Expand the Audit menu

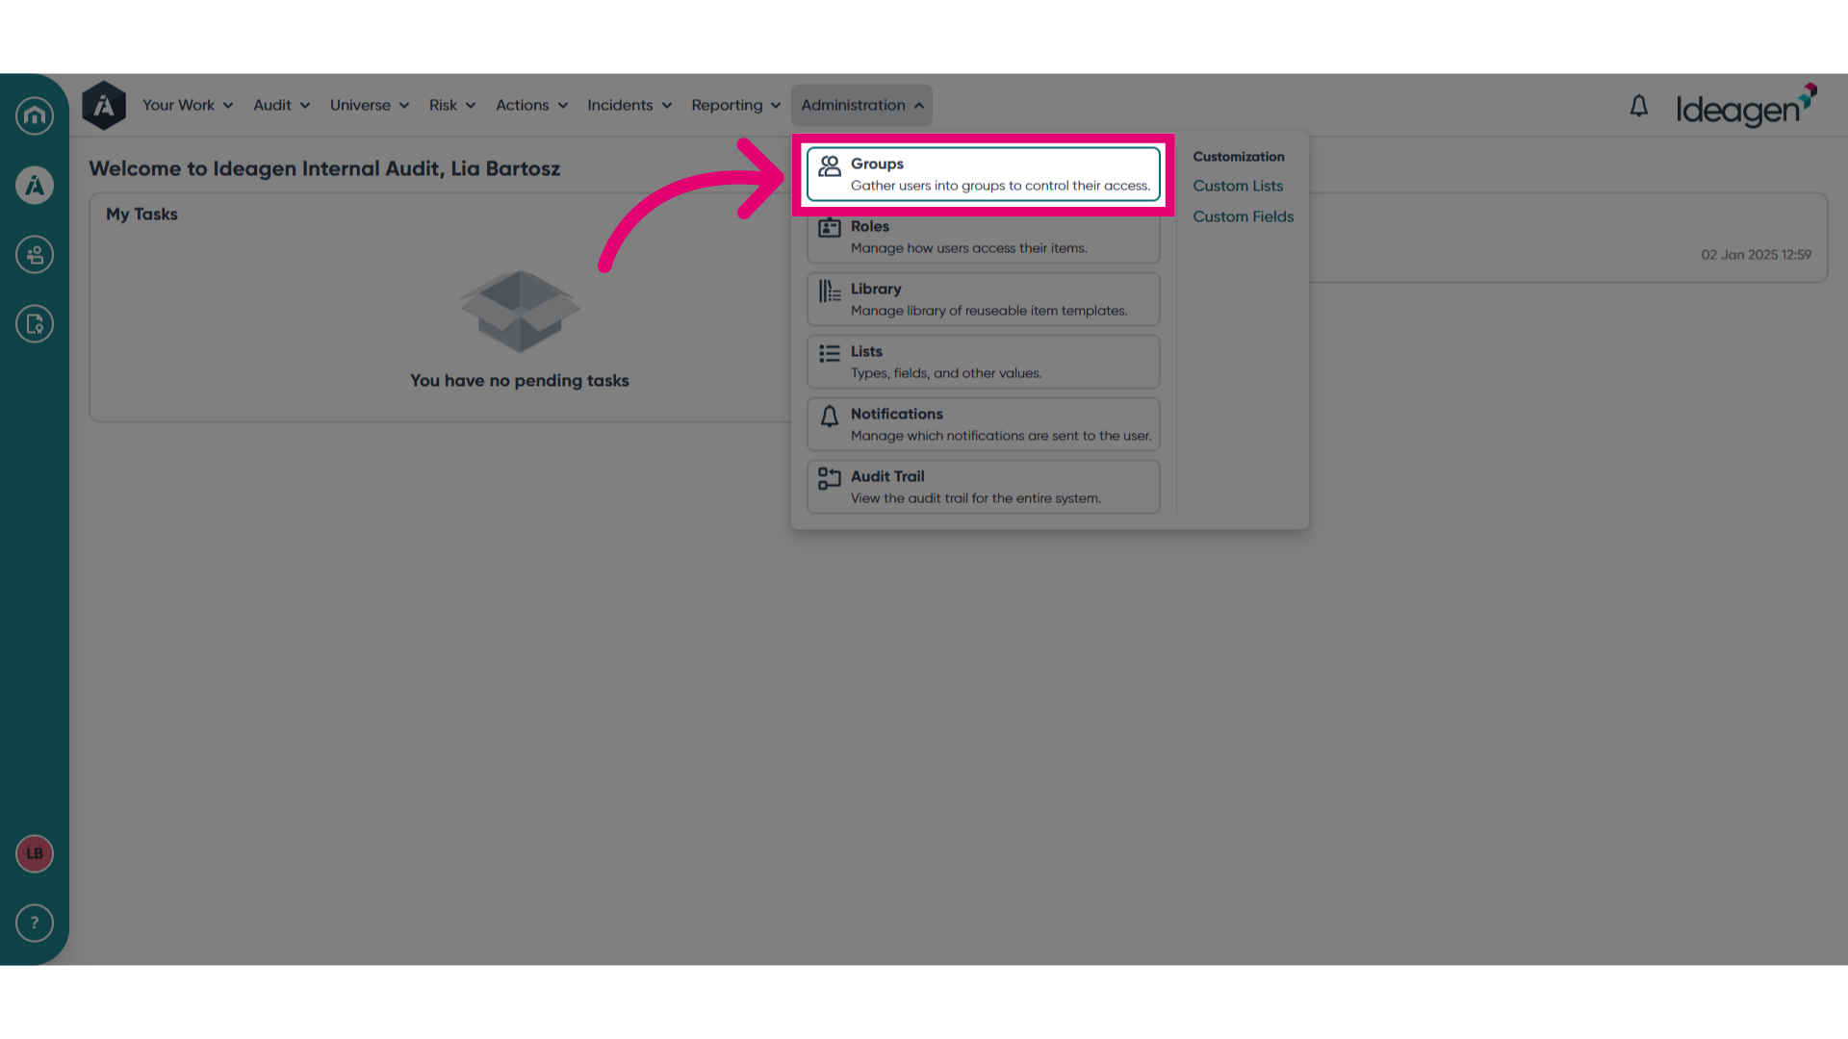coord(281,105)
